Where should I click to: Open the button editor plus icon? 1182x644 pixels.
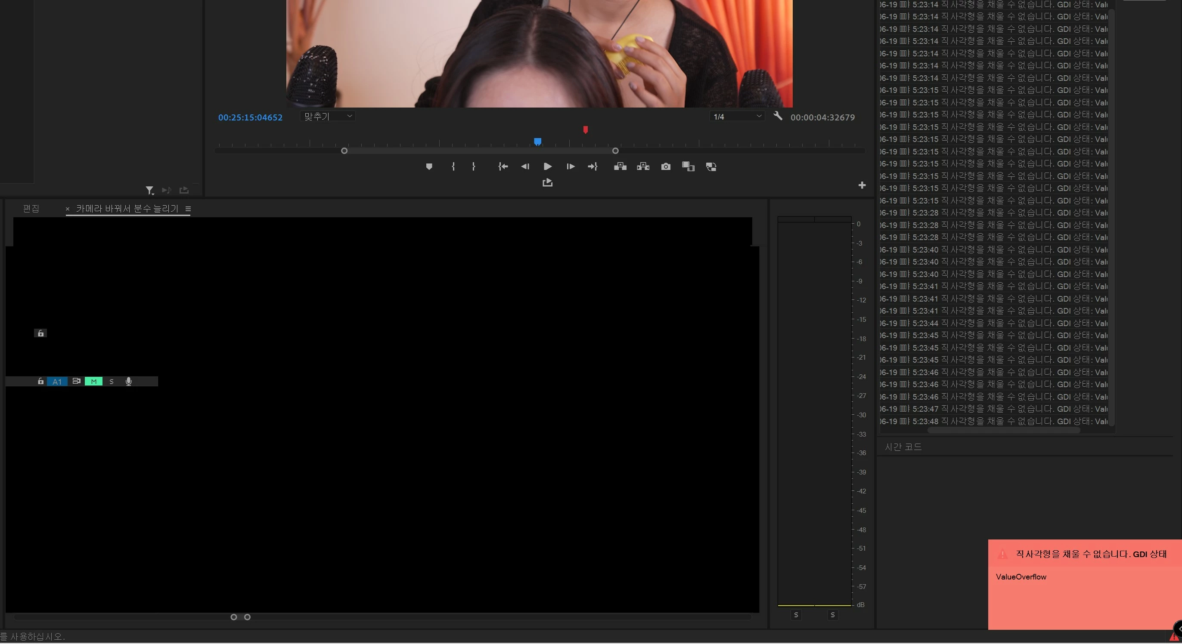coord(862,185)
